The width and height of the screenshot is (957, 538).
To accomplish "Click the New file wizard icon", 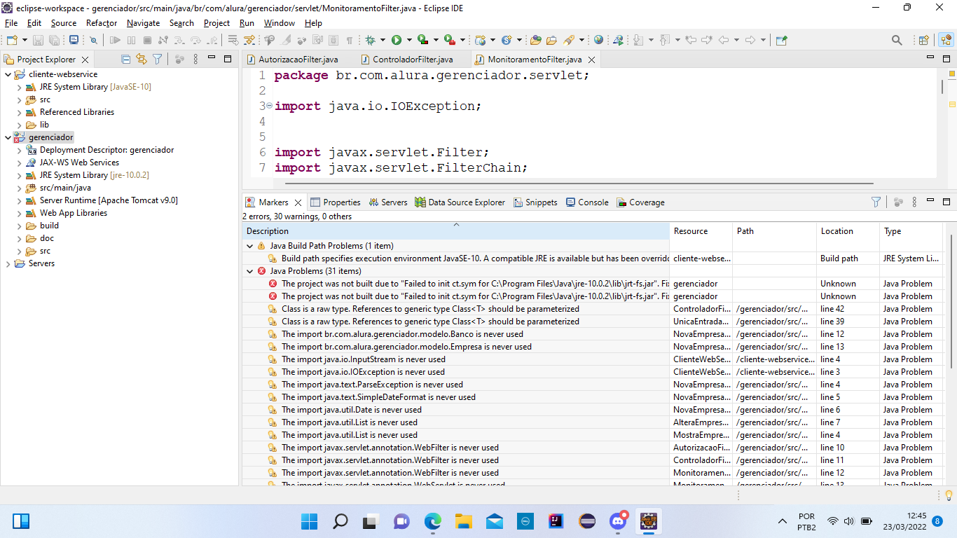I will [12, 40].
